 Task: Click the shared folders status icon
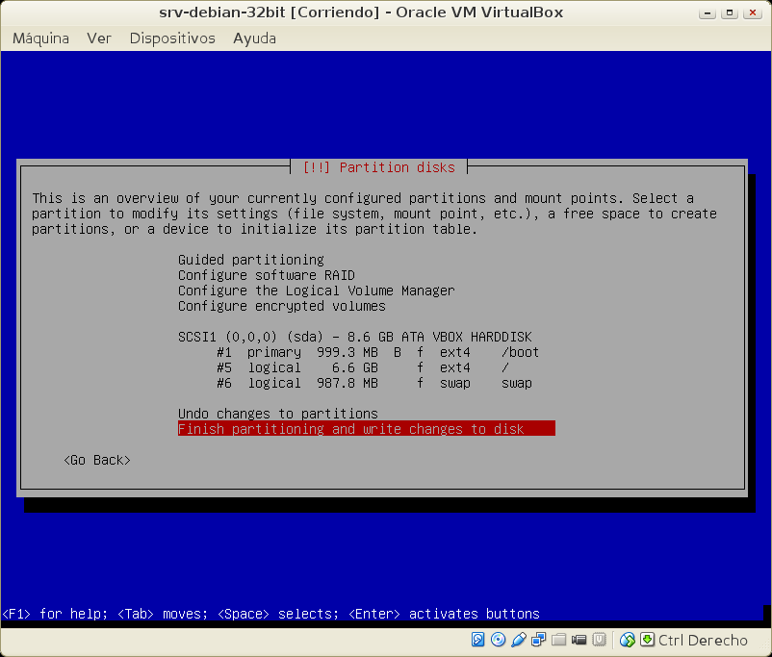(x=559, y=640)
